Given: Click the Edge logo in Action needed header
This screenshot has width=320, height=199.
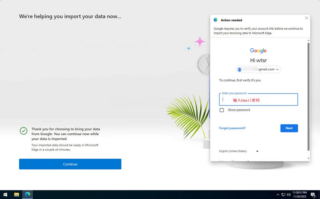Looking at the screenshot, I should click(215, 20).
